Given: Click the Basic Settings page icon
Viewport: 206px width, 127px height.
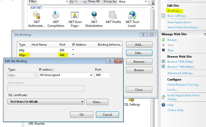Looking at the screenshot, I should point(163,16).
